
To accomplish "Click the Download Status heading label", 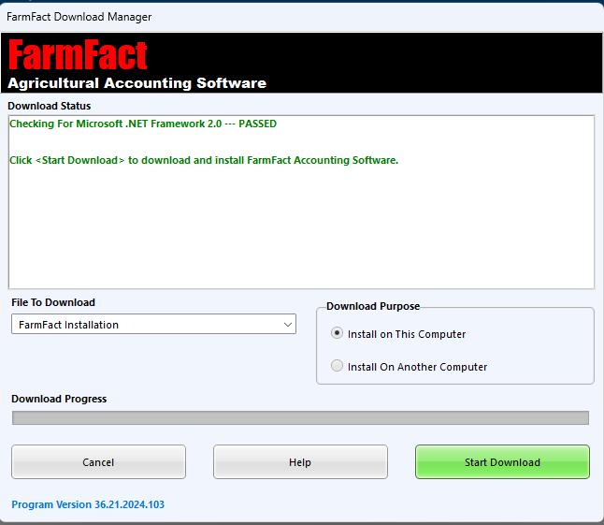I will coord(50,106).
